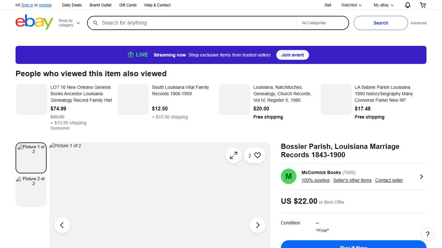Expand the Shop by category menu
This screenshot has width=442, height=248.
point(69,23)
